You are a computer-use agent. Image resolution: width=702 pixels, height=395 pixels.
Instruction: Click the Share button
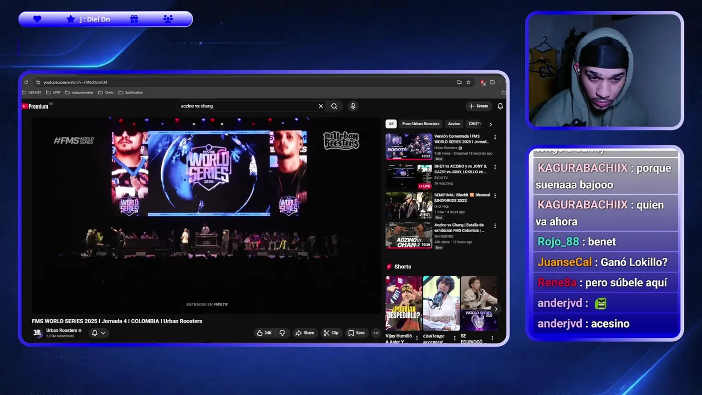(x=304, y=333)
